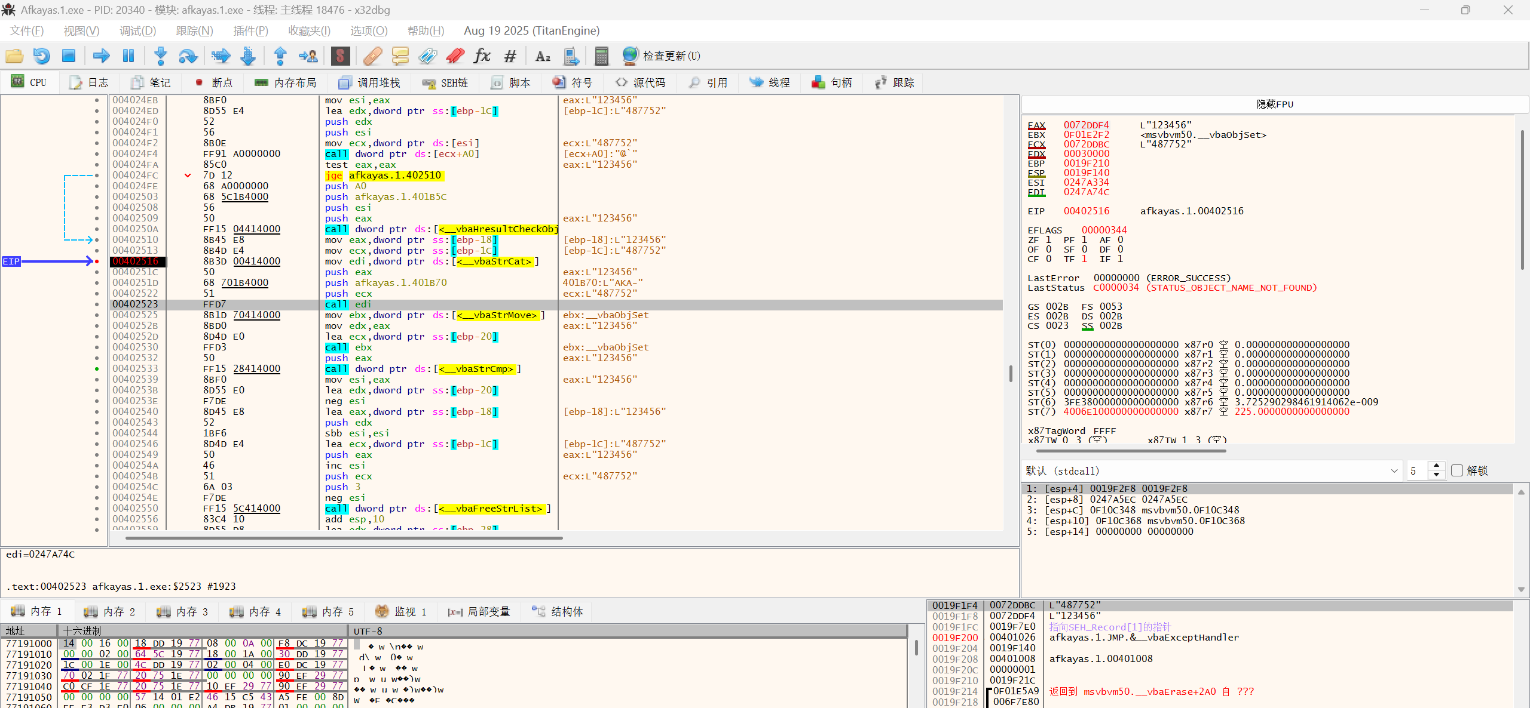Image resolution: width=1530 pixels, height=708 pixels.
Task: Open the 局部变量 locals tab
Action: [479, 611]
